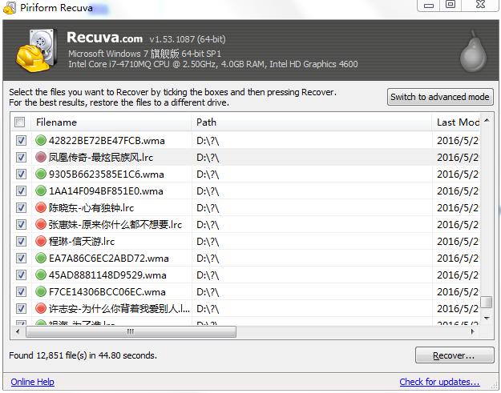The height and width of the screenshot is (393, 501).
Task: Uncheck 许志安-为什么你背着我爱别人 checkbox
Action: pyautogui.click(x=21, y=309)
